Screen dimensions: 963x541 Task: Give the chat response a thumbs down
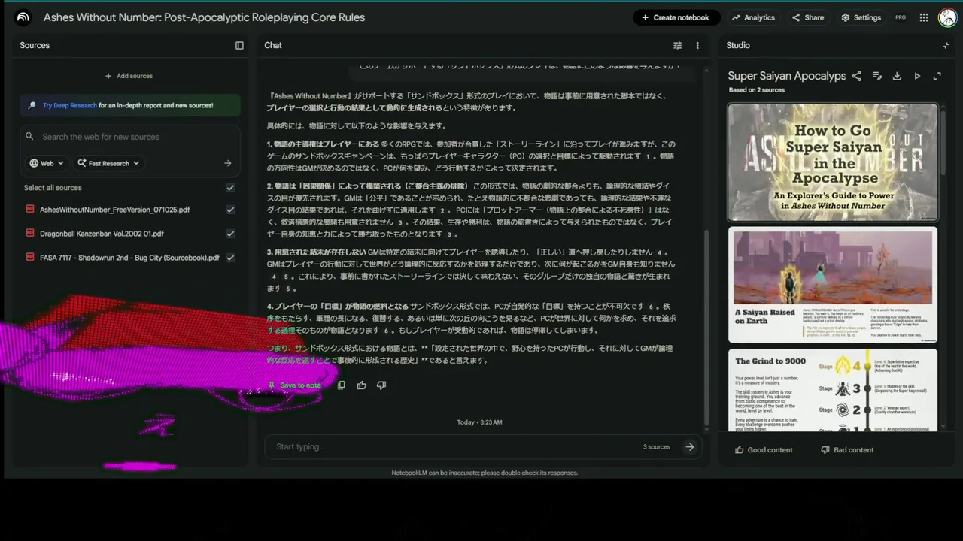pyautogui.click(x=381, y=385)
